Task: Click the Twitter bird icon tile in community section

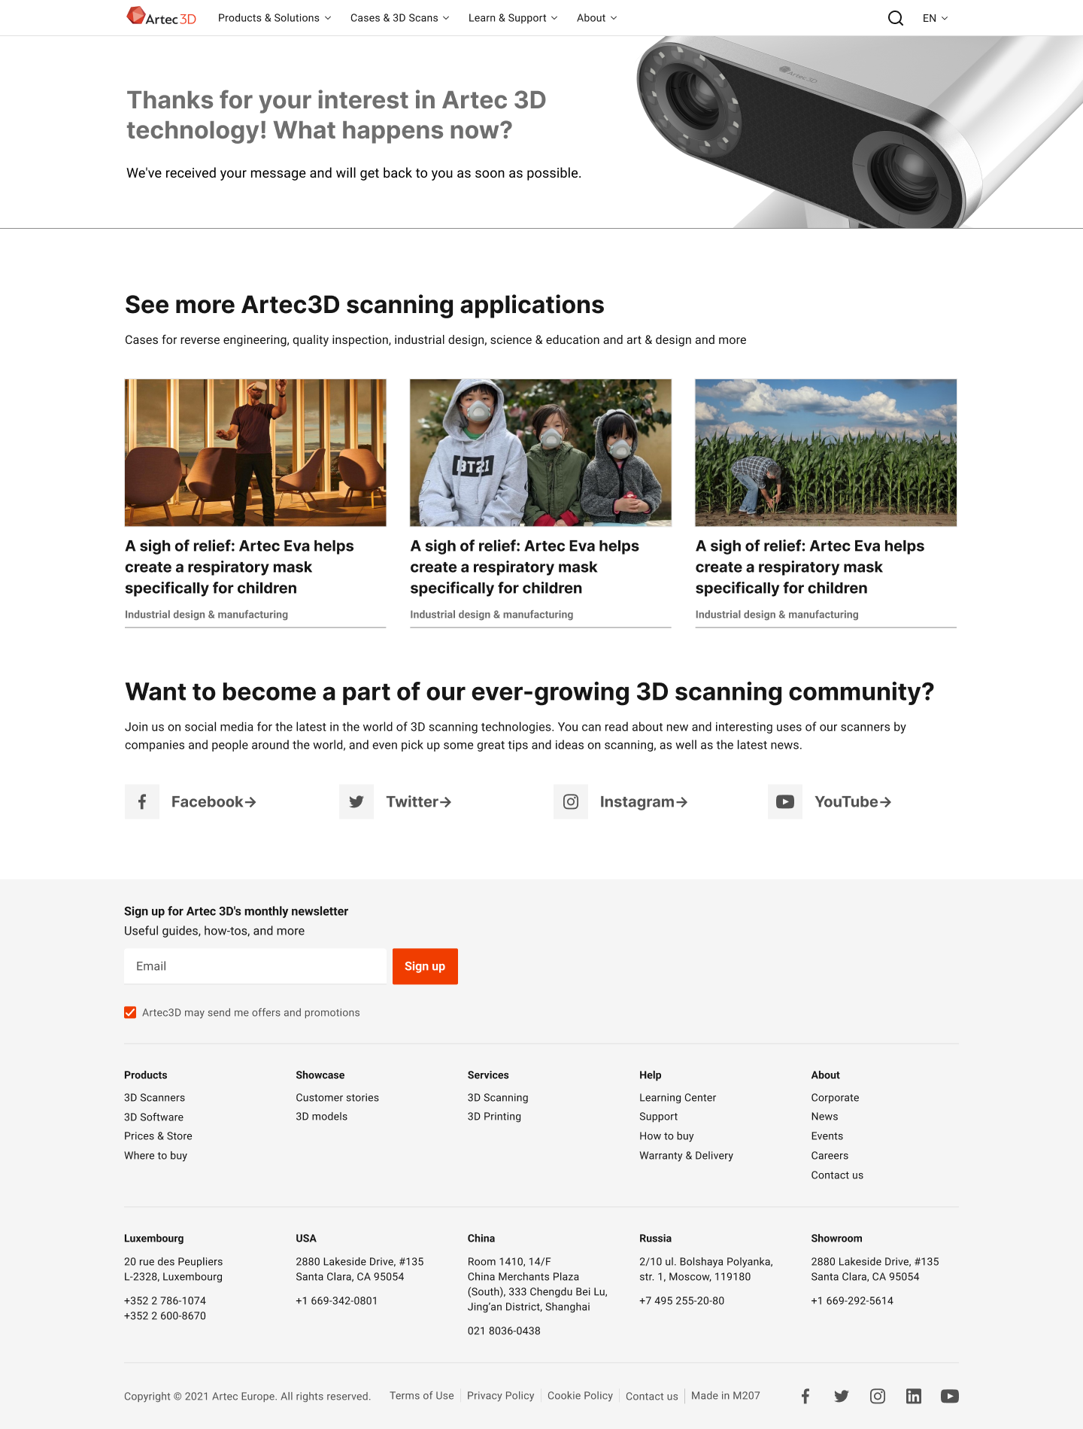Action: pos(356,801)
